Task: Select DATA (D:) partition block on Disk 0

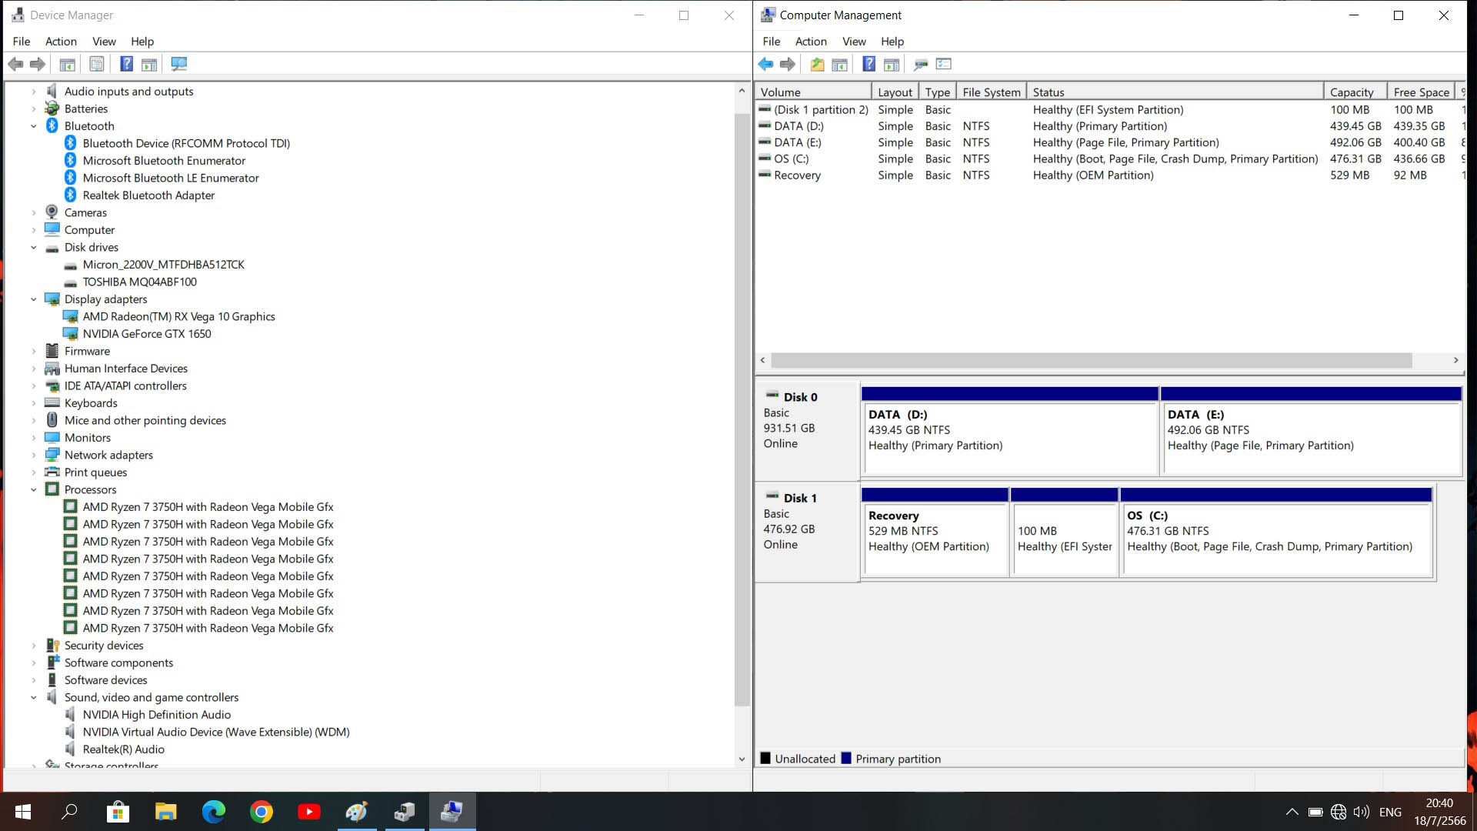Action: coord(1009,432)
